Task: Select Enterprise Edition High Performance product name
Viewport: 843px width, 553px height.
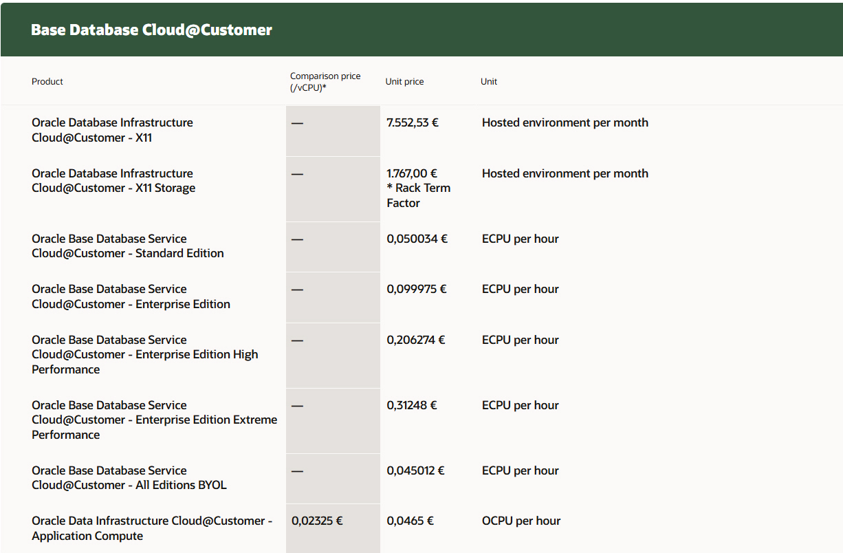Action: click(x=145, y=354)
